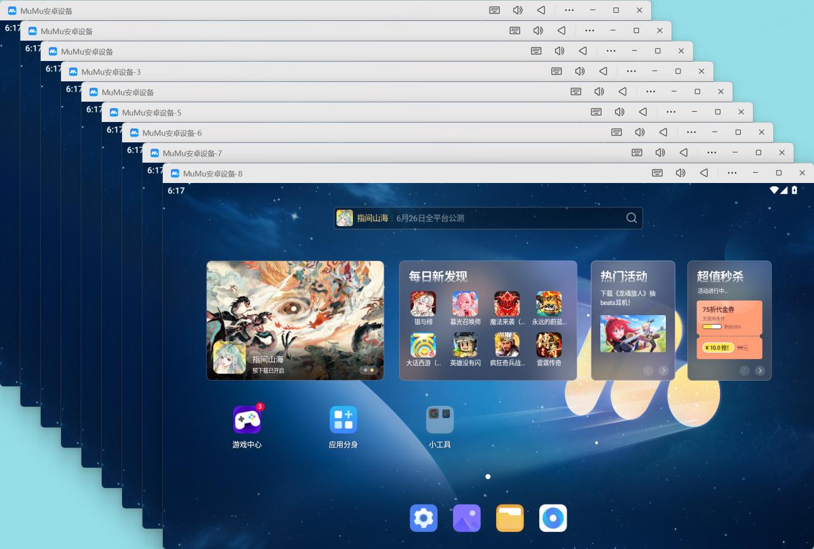Image resolution: width=814 pixels, height=549 pixels.
Task: Open the more (…) menu on MuMu安卓设备-3
Action: [x=631, y=71]
